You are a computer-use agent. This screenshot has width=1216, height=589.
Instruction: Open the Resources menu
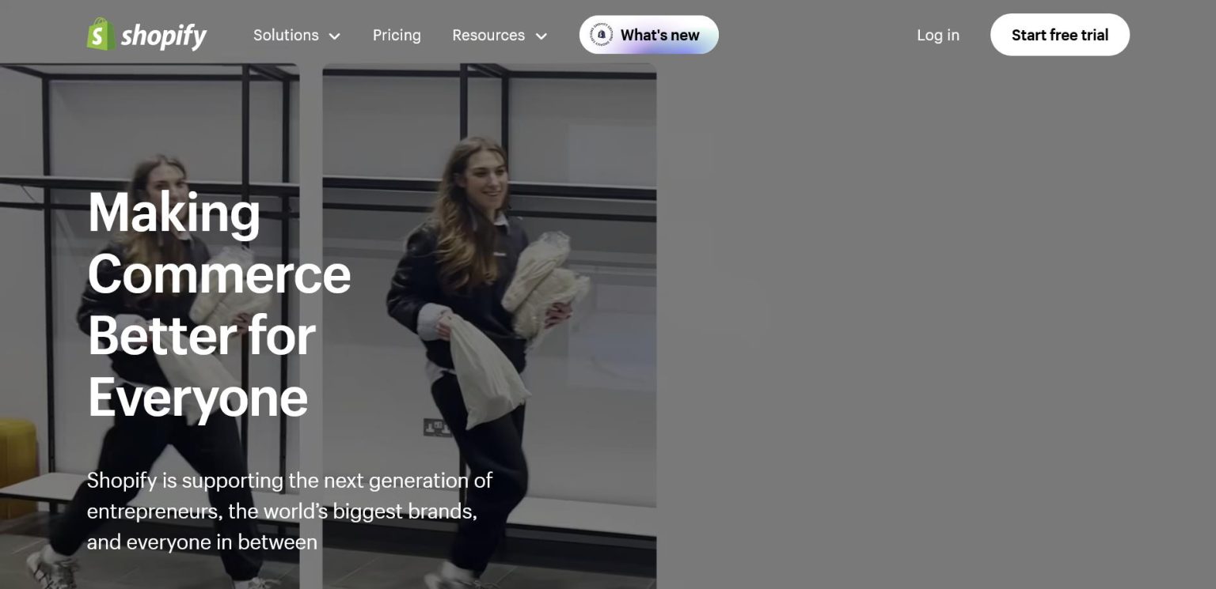tap(488, 36)
